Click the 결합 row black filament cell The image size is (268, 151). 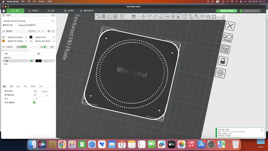pyautogui.click(x=38, y=61)
